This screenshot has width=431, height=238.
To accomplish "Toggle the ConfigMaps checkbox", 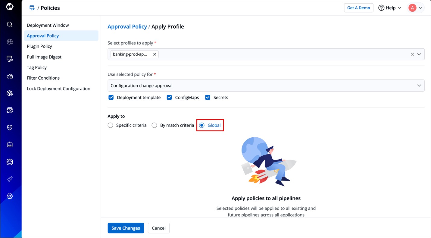I will click(x=169, y=97).
